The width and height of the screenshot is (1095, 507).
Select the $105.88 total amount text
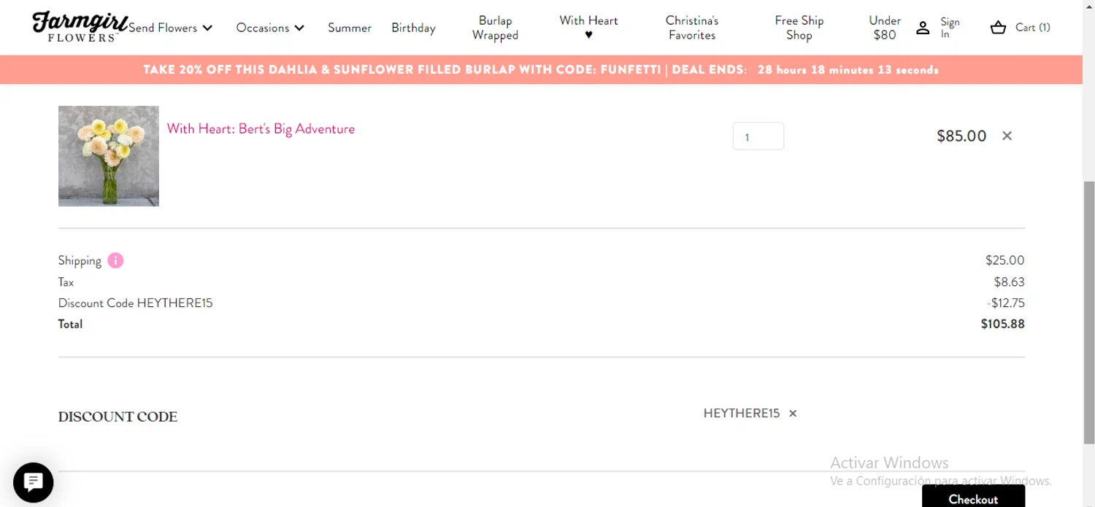click(1002, 324)
